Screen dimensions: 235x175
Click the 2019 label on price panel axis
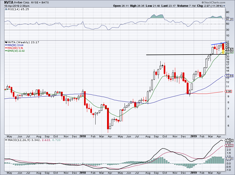pyautogui.click(x=193, y=136)
